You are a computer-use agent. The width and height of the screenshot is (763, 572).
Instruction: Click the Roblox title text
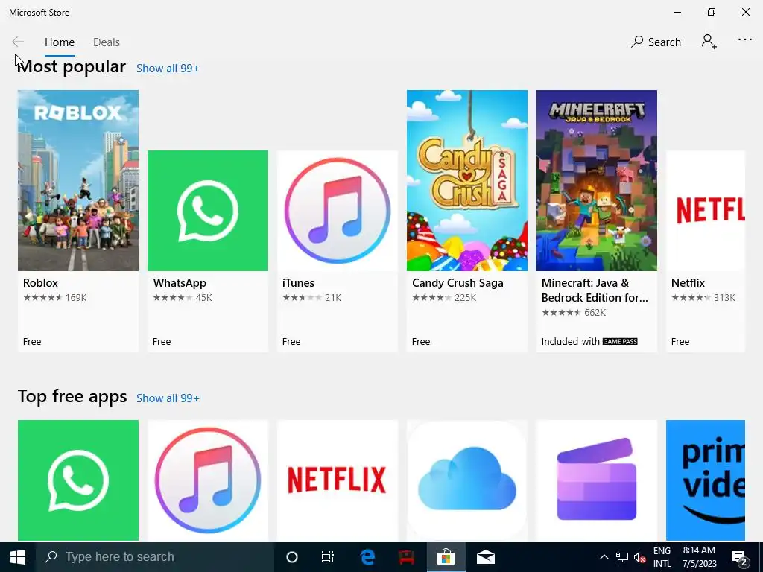pos(40,283)
